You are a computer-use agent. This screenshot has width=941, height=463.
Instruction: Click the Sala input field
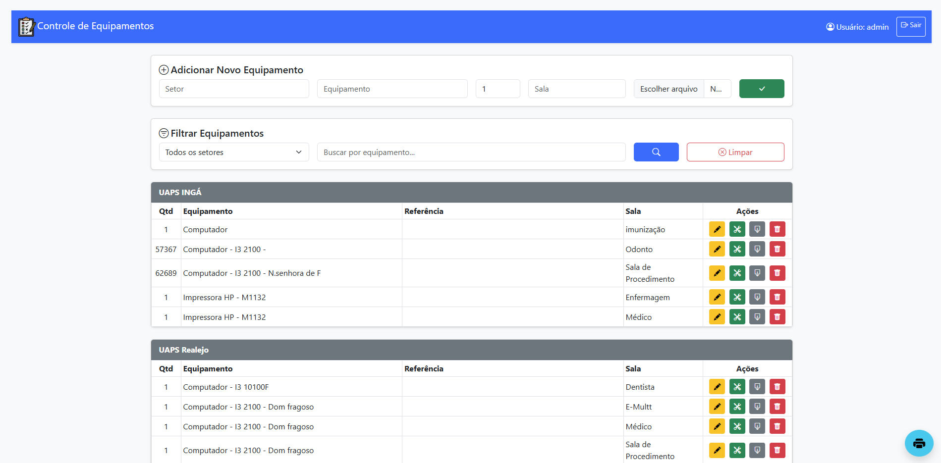[576, 89]
